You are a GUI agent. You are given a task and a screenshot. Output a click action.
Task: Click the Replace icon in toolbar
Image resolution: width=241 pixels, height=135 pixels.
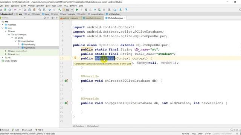(44, 10)
